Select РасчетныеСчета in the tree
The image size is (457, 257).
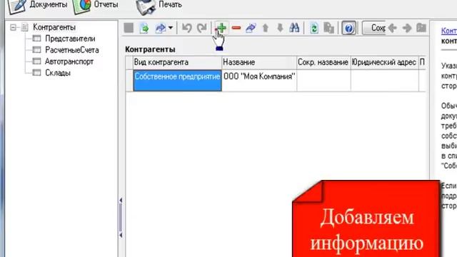(72, 50)
